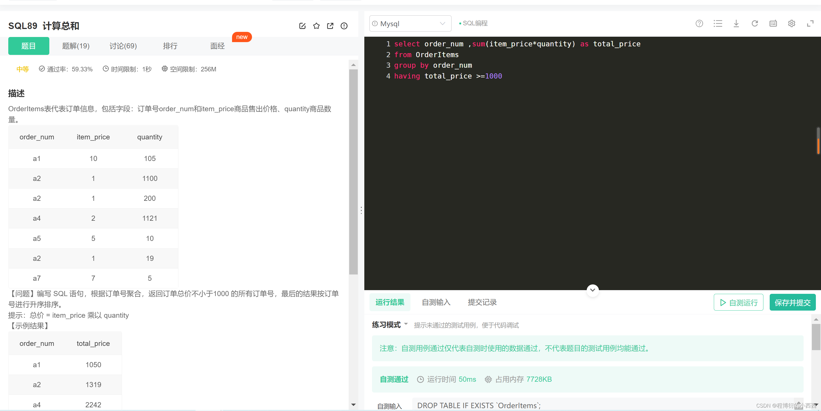Click the download icon in editor toolbar

tap(736, 24)
